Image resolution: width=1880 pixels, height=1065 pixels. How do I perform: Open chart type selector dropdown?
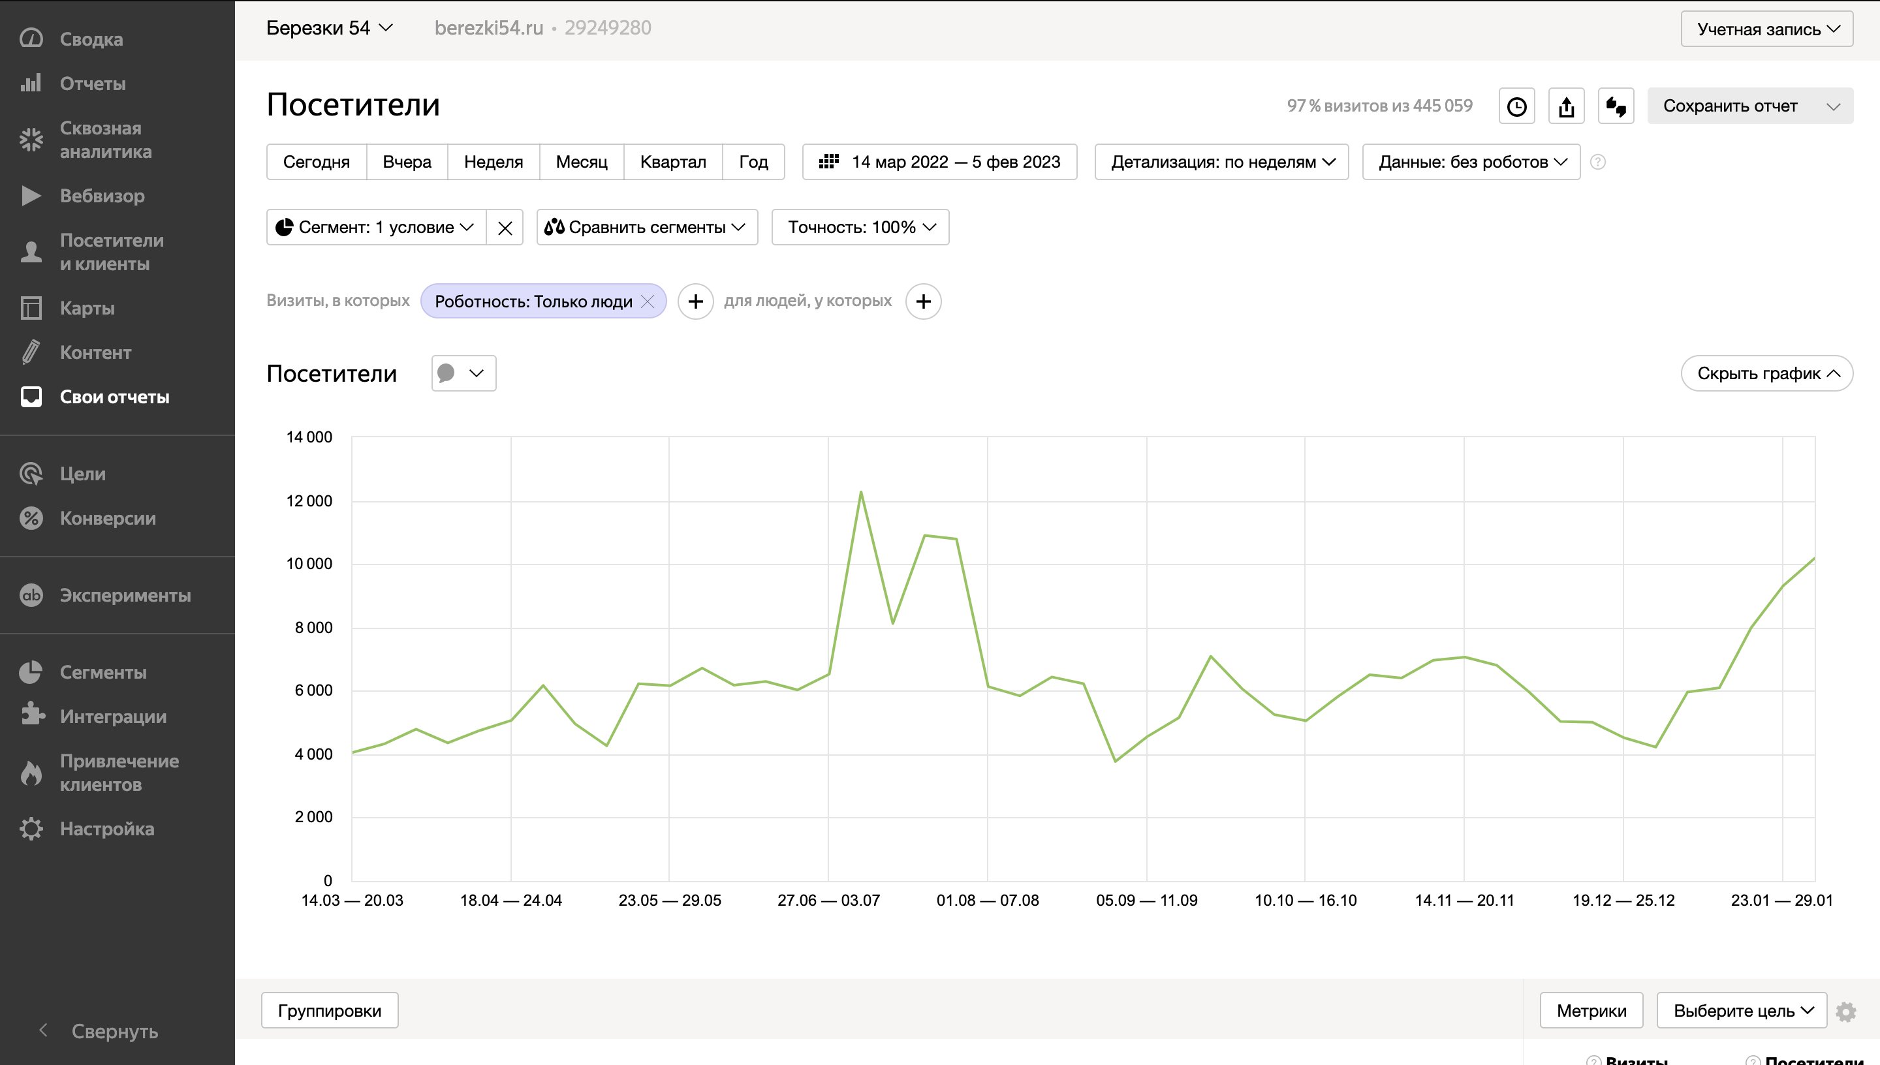point(463,374)
